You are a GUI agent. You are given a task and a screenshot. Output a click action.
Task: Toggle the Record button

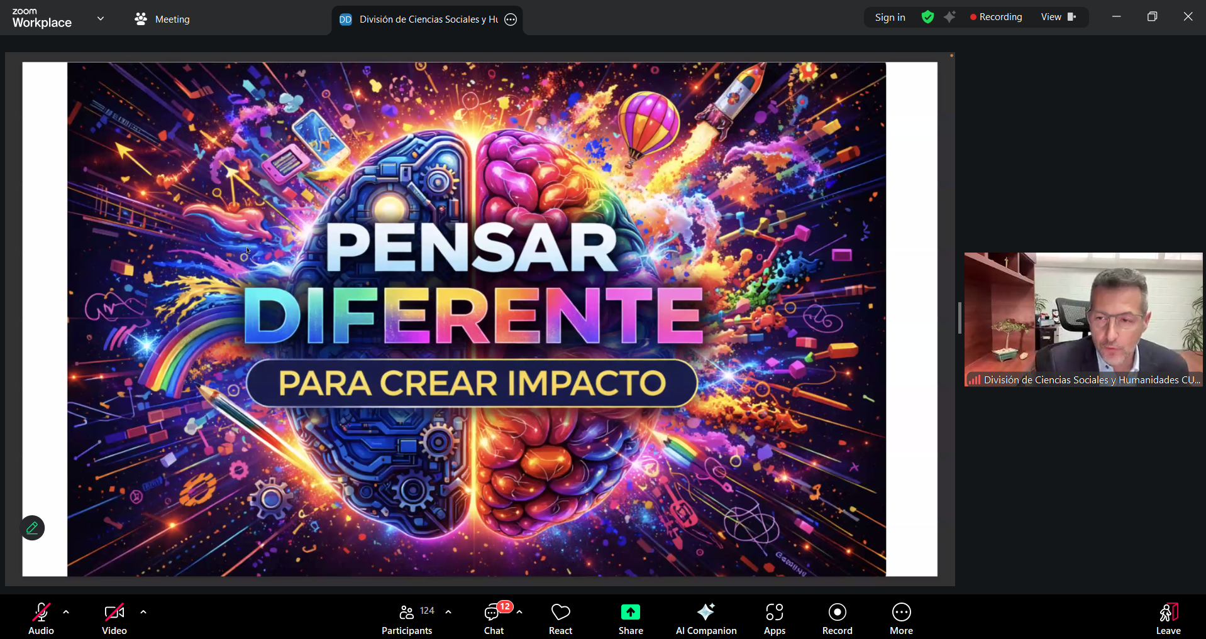tap(837, 619)
